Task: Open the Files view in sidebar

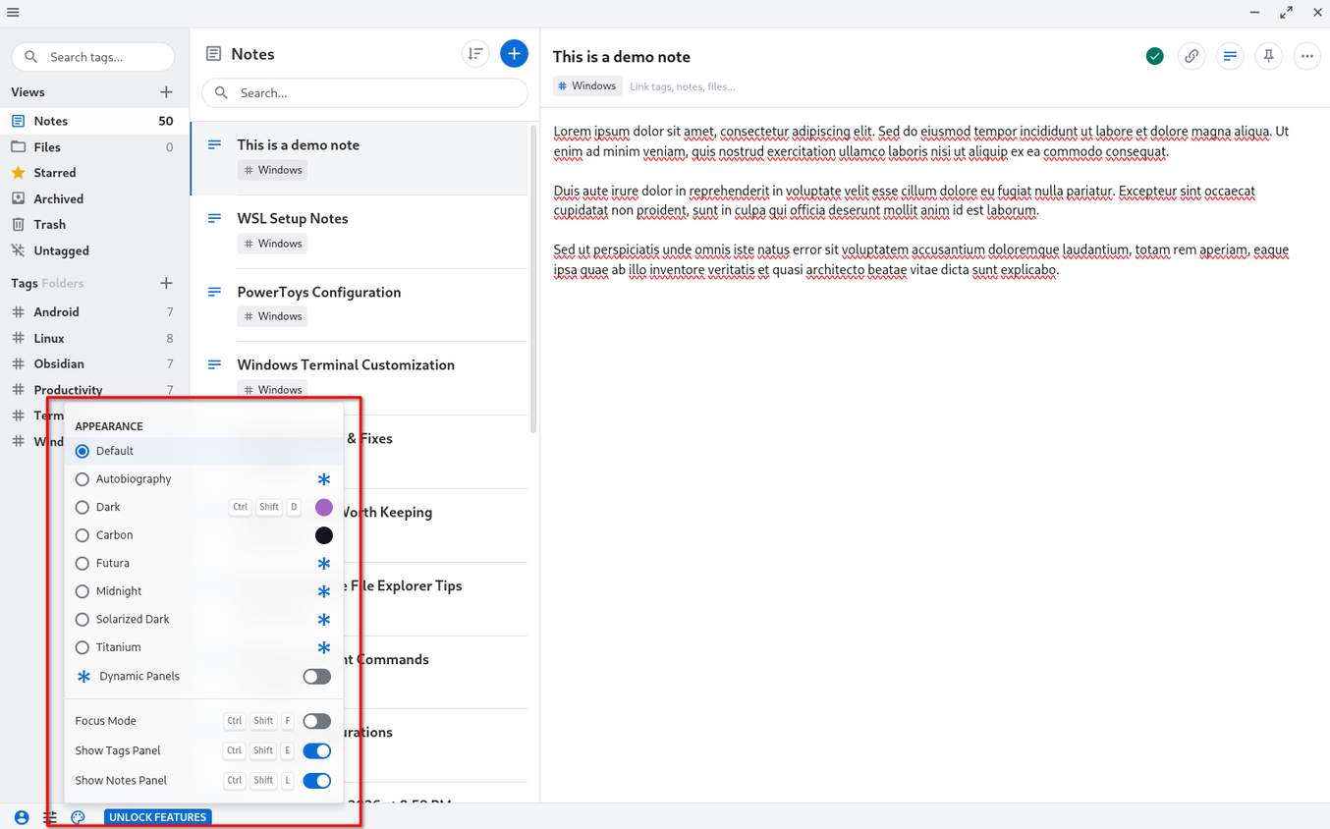Action: click(94, 147)
